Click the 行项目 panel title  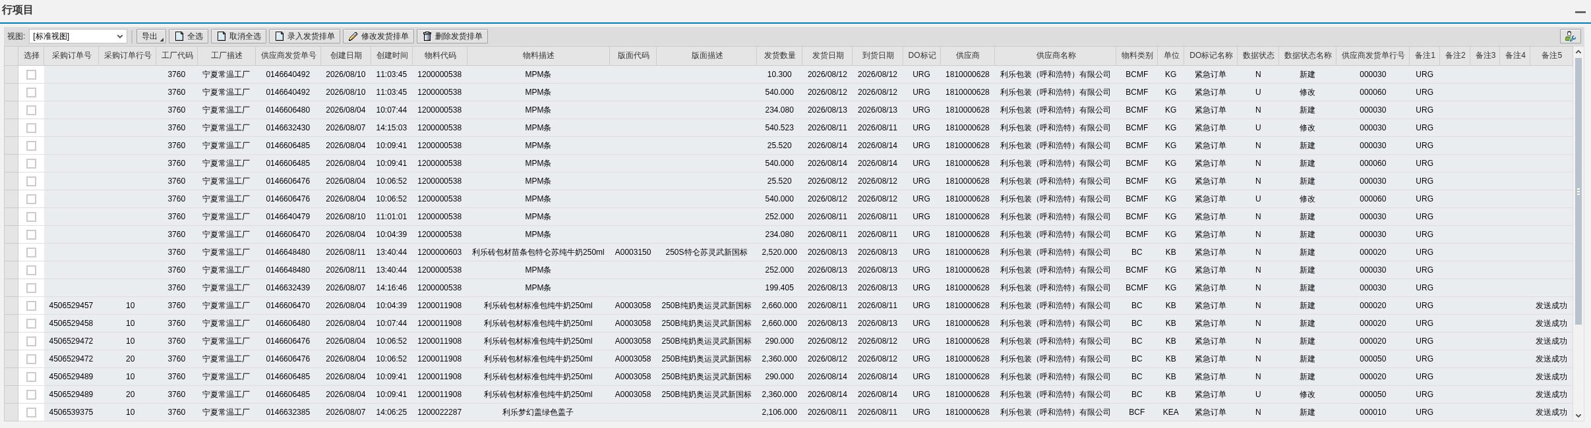coord(17,10)
